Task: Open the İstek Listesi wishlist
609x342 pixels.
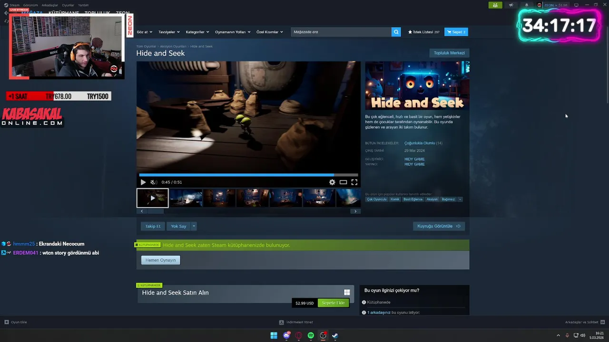Action: click(x=423, y=32)
